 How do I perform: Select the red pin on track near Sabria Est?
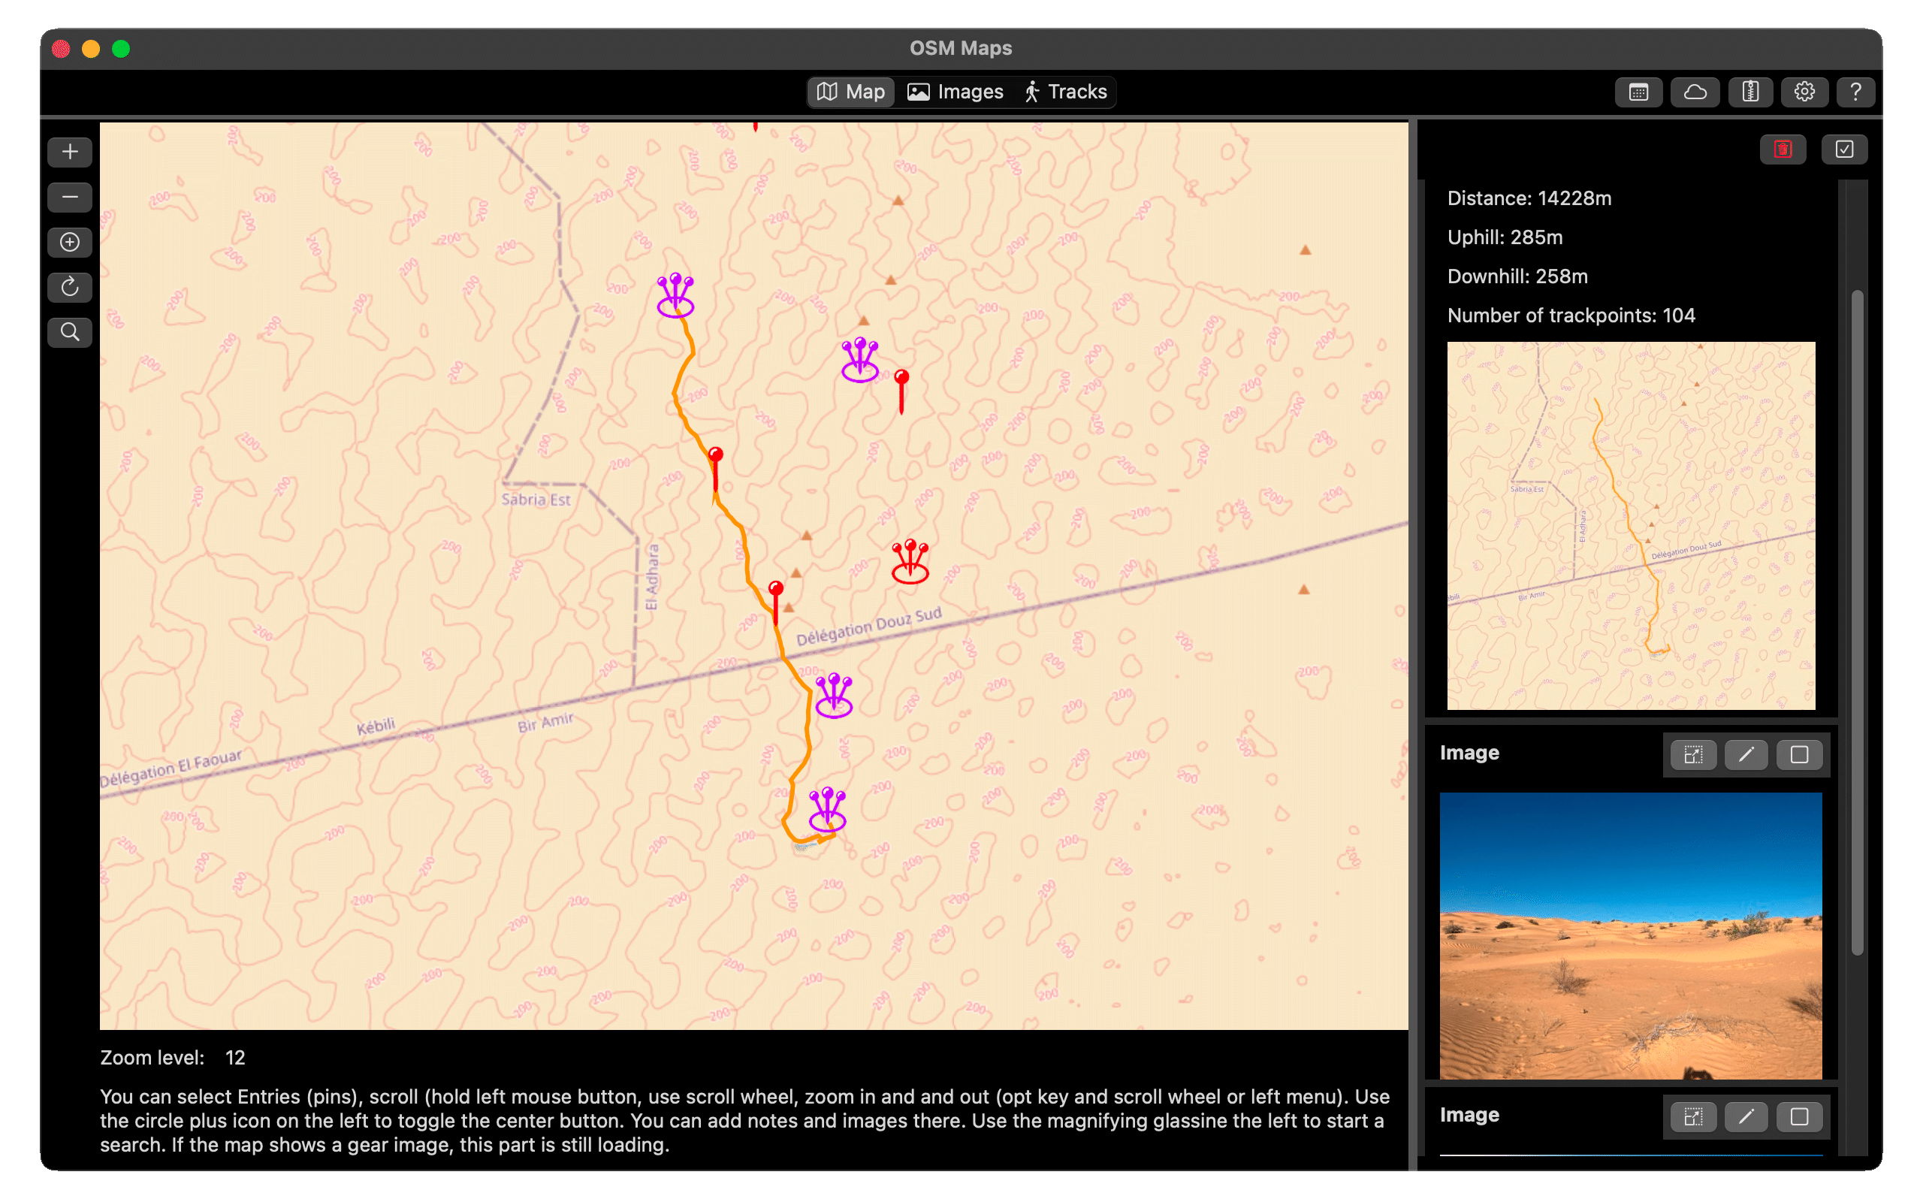[x=715, y=469]
